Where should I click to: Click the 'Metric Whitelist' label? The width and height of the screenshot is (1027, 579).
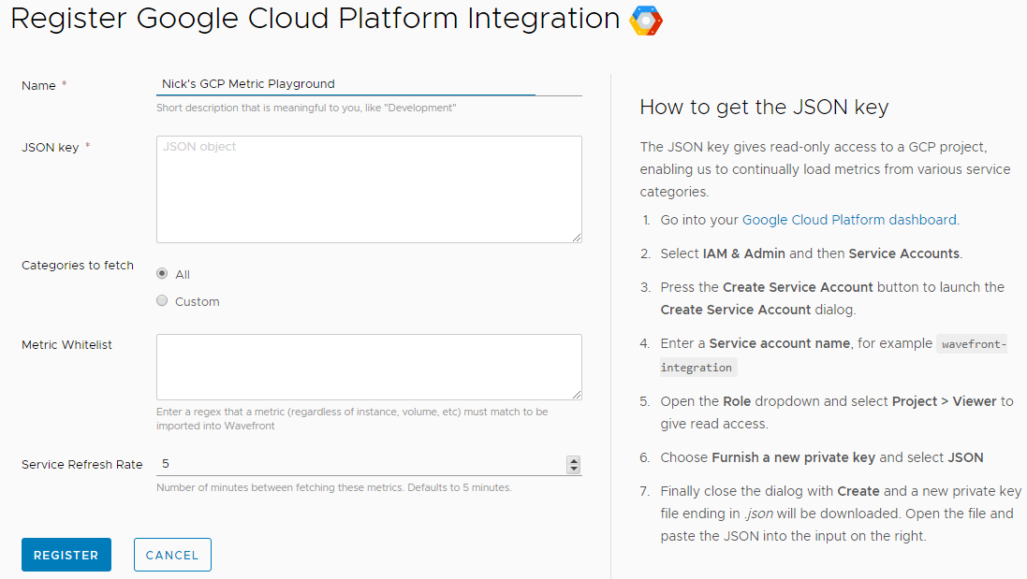[66, 345]
